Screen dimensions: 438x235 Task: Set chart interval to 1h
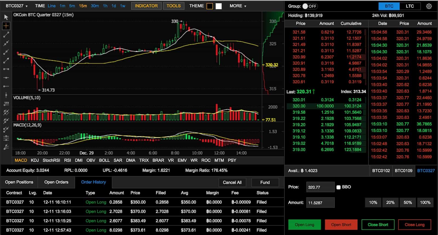tap(105, 6)
